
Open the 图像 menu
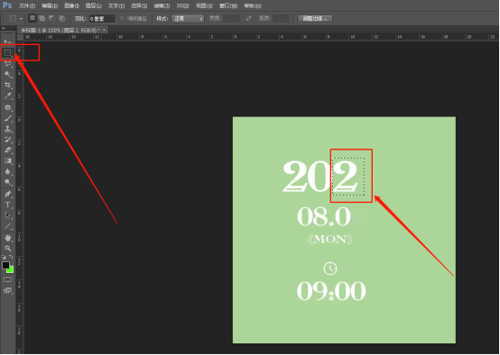click(71, 5)
